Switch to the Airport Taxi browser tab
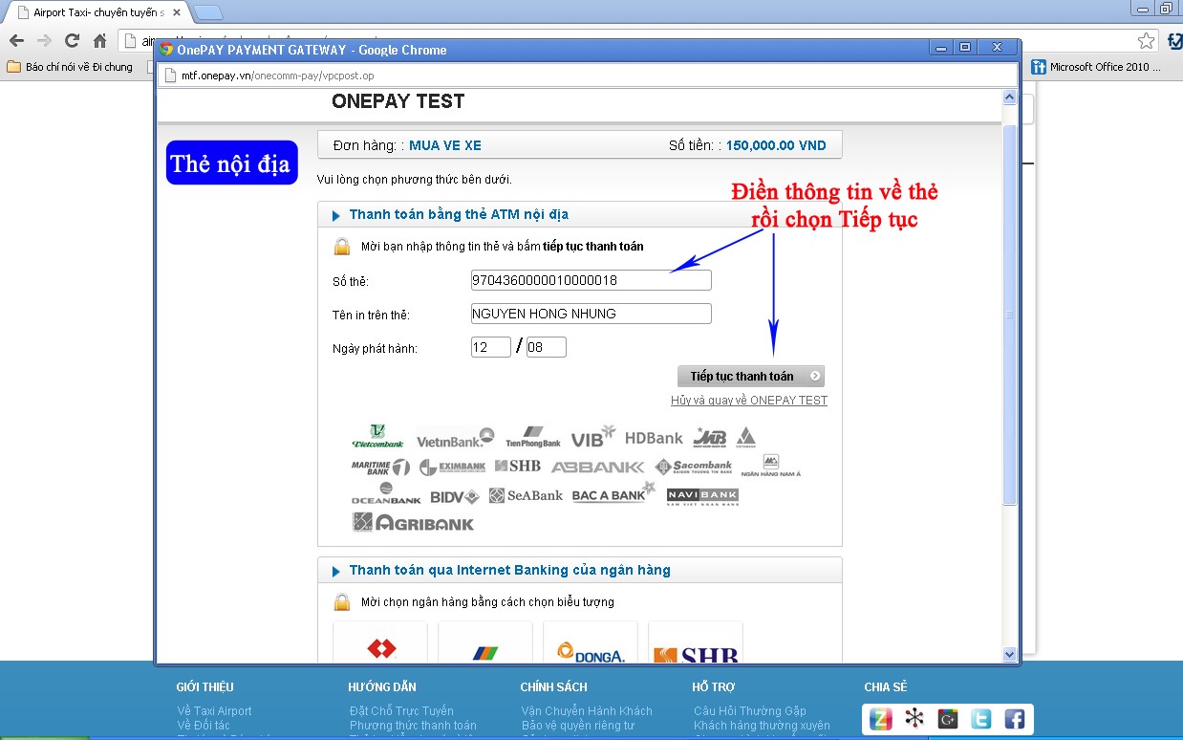1183x740 pixels. (97, 12)
